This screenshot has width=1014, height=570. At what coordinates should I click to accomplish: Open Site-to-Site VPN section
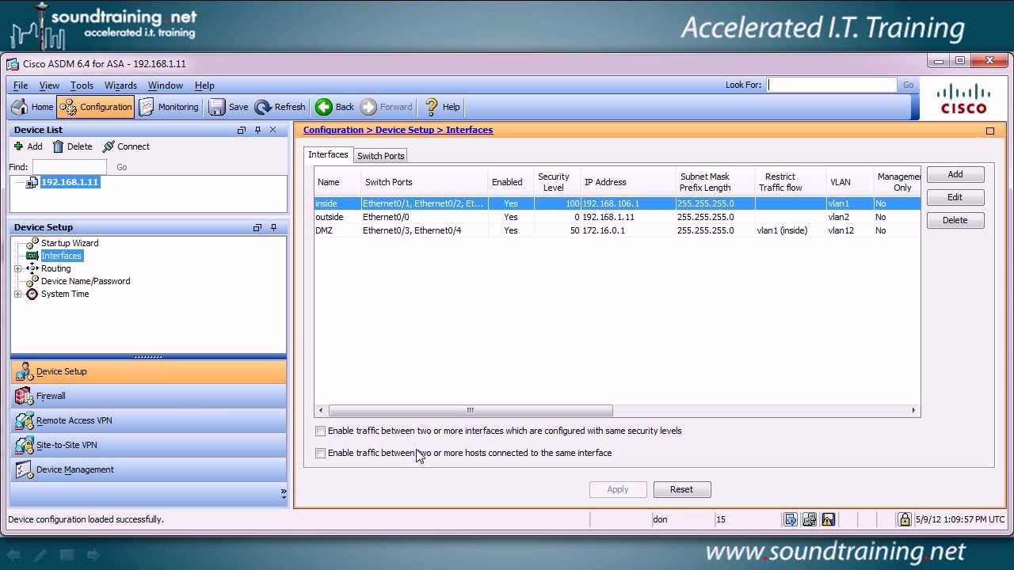click(67, 445)
